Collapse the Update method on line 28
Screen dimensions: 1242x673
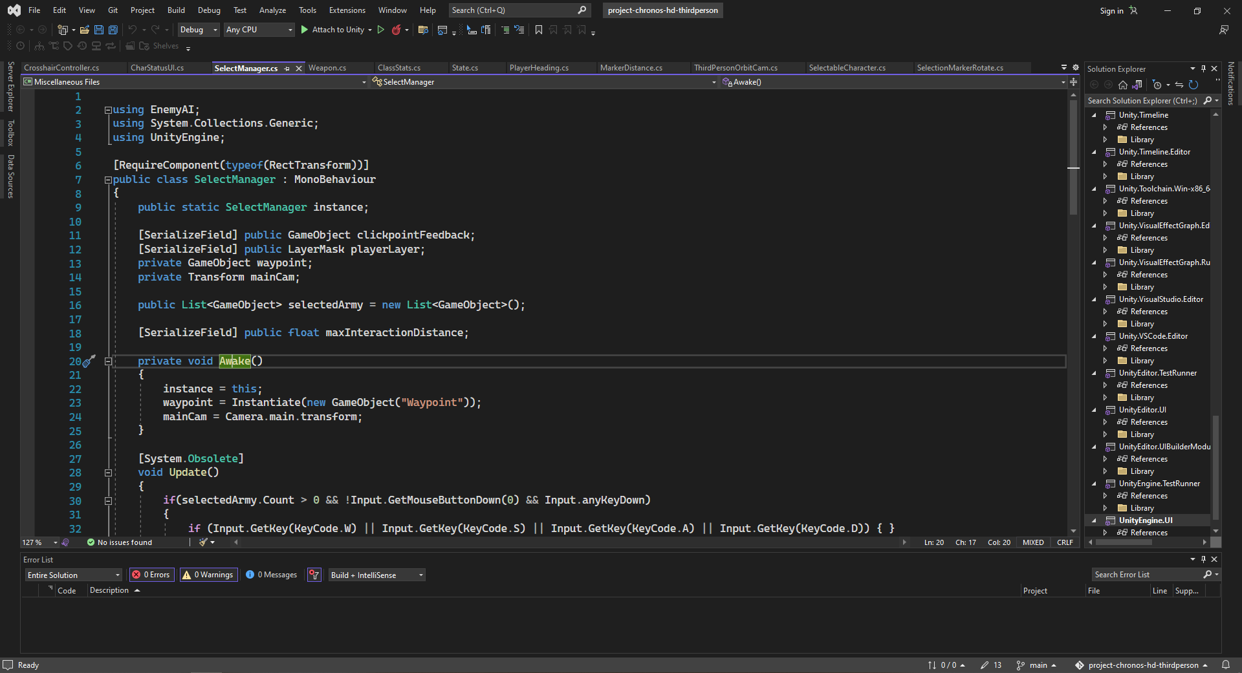pos(108,473)
